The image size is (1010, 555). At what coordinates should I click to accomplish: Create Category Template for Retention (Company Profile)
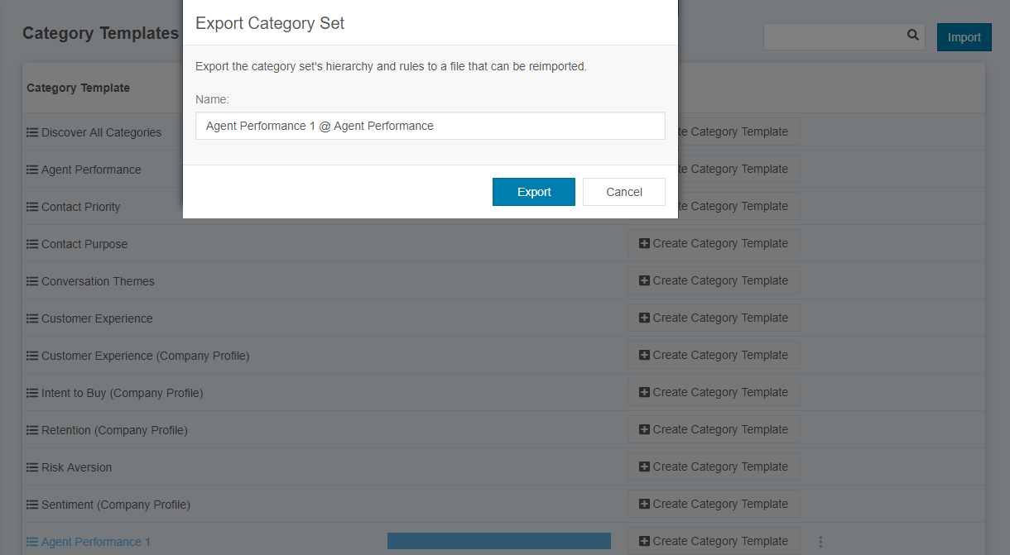pyautogui.click(x=714, y=429)
